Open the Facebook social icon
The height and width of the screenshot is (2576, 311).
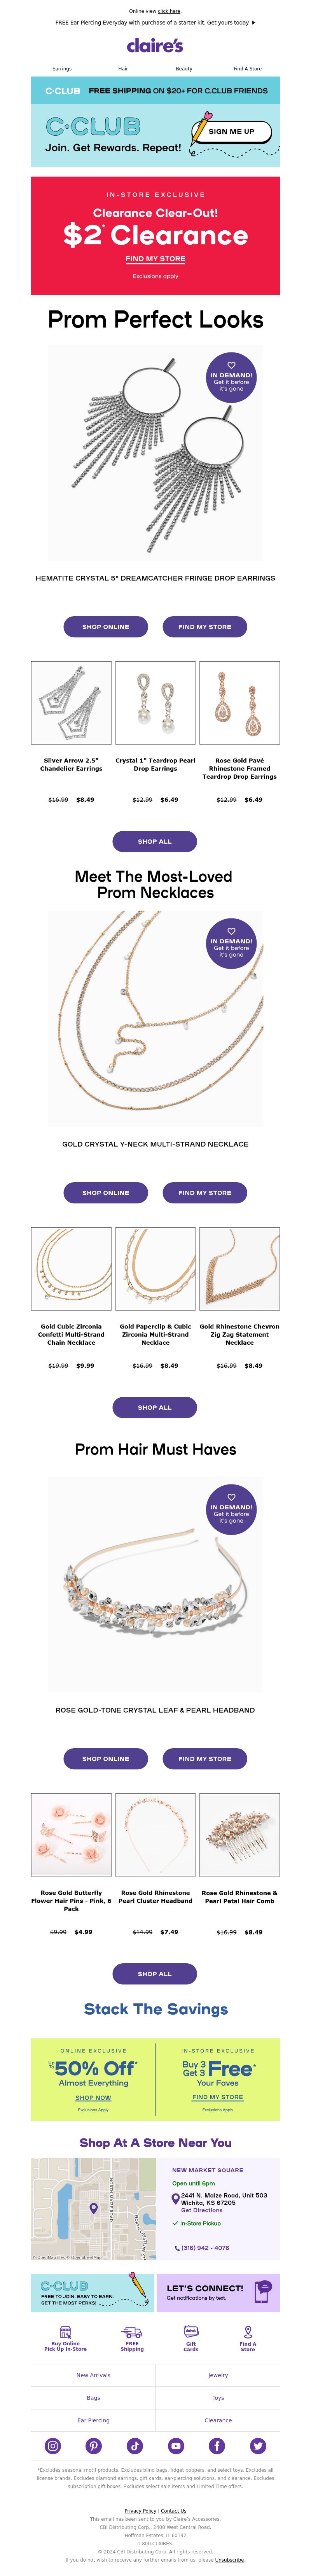[x=217, y=2446]
